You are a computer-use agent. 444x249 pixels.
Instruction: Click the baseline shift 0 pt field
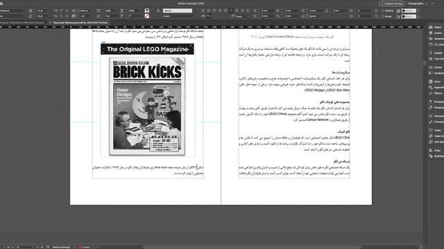coord(110,17)
